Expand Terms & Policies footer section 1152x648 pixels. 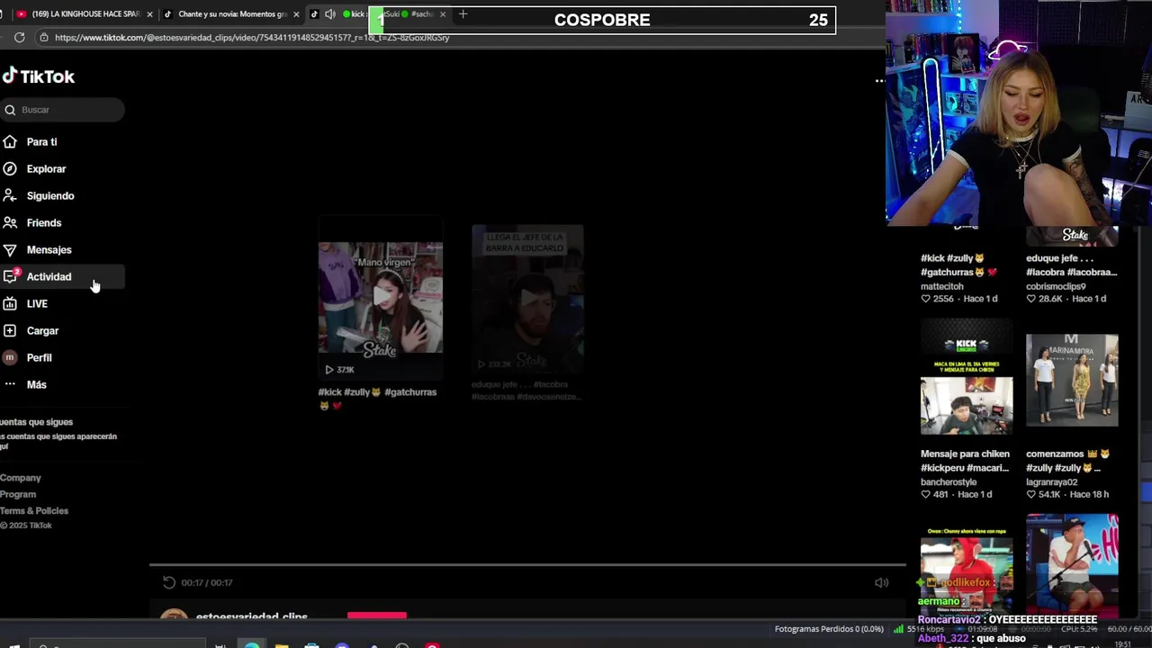click(34, 510)
